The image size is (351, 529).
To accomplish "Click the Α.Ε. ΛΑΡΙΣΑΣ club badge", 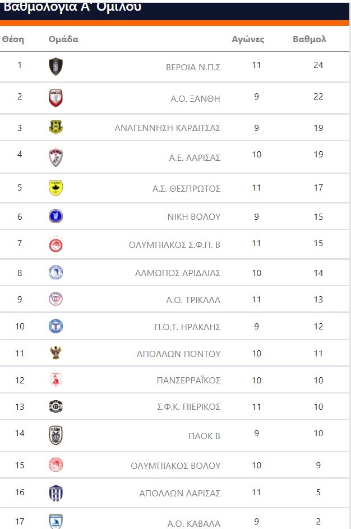I will tap(56, 157).
